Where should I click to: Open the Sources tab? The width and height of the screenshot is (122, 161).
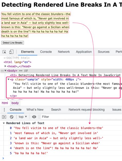click(103, 52)
